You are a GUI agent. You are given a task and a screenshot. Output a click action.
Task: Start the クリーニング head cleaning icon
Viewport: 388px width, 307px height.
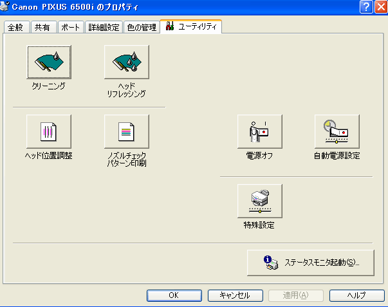click(x=49, y=62)
